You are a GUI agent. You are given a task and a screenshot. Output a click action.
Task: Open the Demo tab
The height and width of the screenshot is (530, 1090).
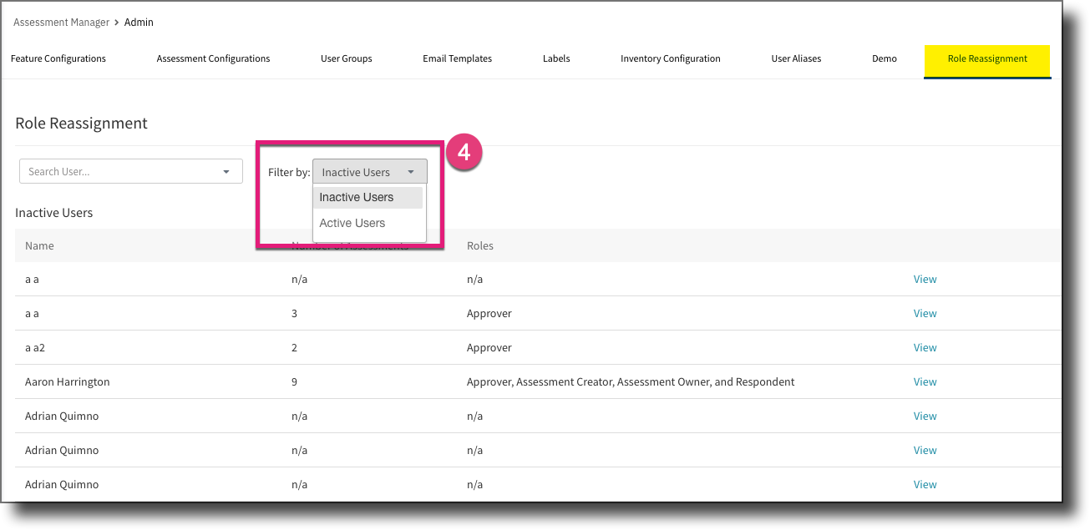click(884, 58)
